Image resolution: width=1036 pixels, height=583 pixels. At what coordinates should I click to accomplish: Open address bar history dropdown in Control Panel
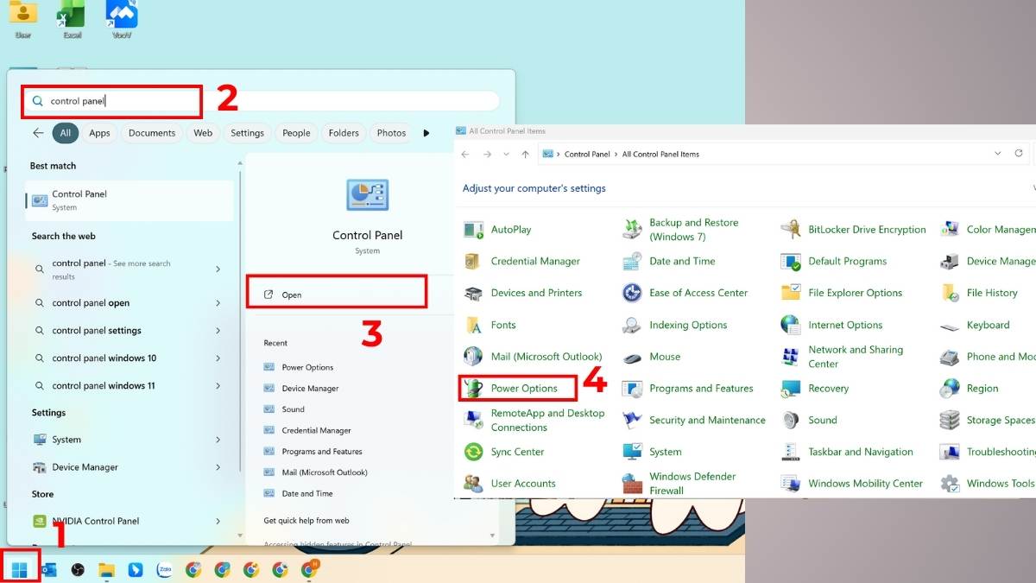click(x=998, y=154)
